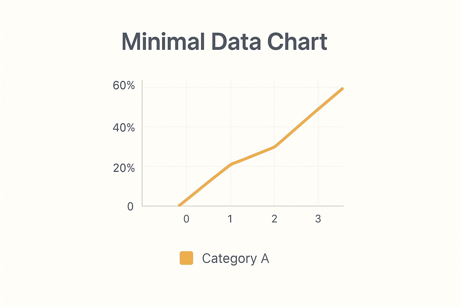The image size is (461, 307).
Task: Click the line's bend point above x-axis 1
Action: (x=231, y=164)
